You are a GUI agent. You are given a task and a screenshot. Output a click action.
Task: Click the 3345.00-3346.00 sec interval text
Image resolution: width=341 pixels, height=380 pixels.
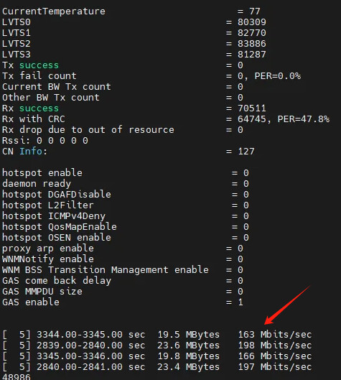point(91,356)
